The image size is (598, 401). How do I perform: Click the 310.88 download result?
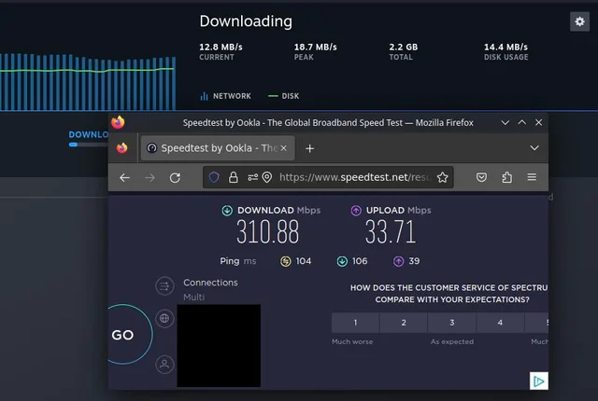click(x=268, y=231)
